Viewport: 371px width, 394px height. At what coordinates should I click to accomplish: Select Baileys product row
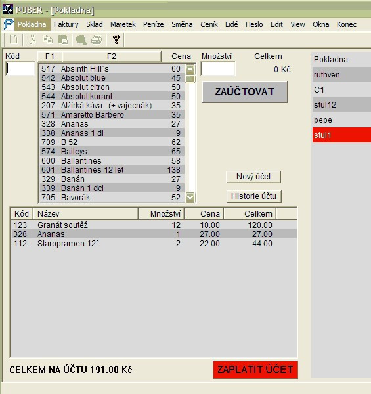point(112,152)
